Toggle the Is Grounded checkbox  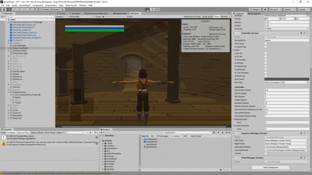click(x=266, y=60)
